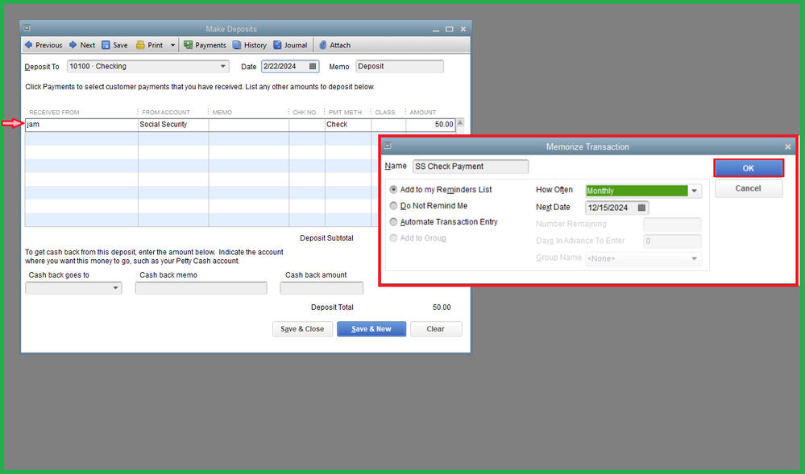Open Memorize Transaction system menu icon
This screenshot has height=474, width=805.
[388, 146]
